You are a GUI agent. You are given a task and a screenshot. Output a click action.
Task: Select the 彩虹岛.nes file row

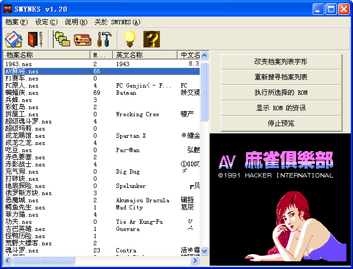pos(101,107)
